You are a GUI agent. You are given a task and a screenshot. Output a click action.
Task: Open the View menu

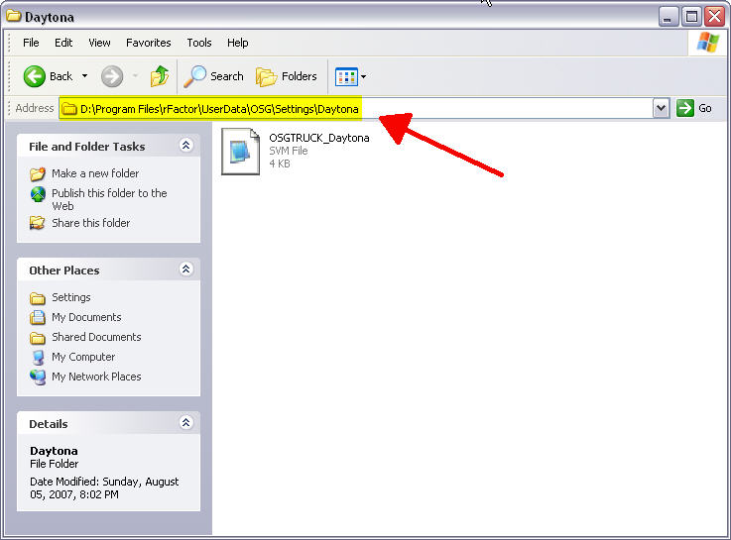point(99,43)
